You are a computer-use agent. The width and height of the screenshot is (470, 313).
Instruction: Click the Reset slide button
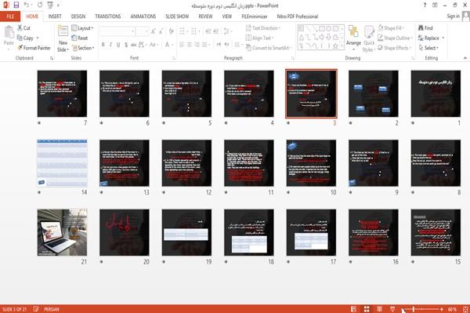pos(80,38)
